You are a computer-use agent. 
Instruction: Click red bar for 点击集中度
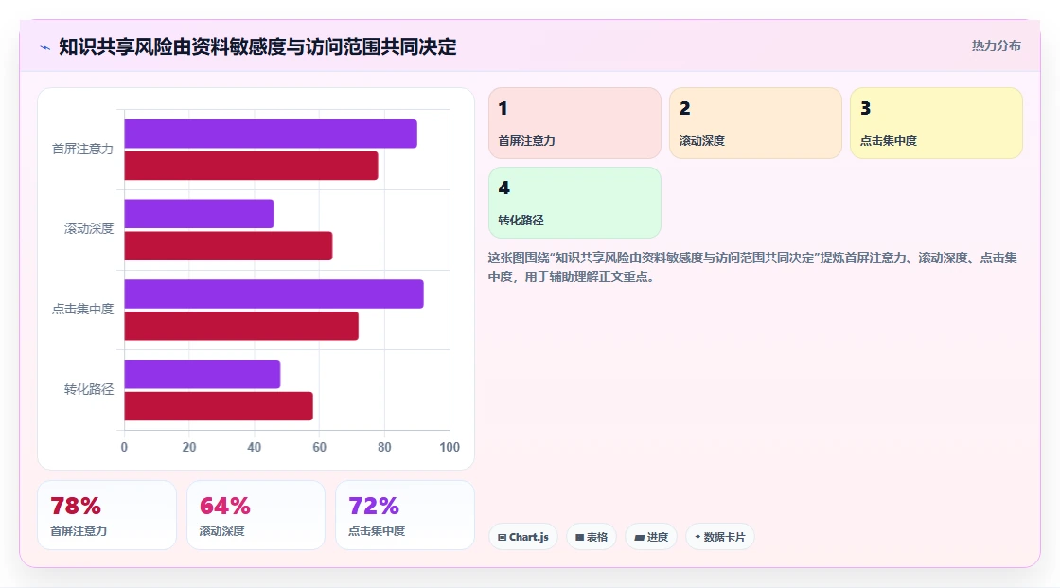pos(241,326)
